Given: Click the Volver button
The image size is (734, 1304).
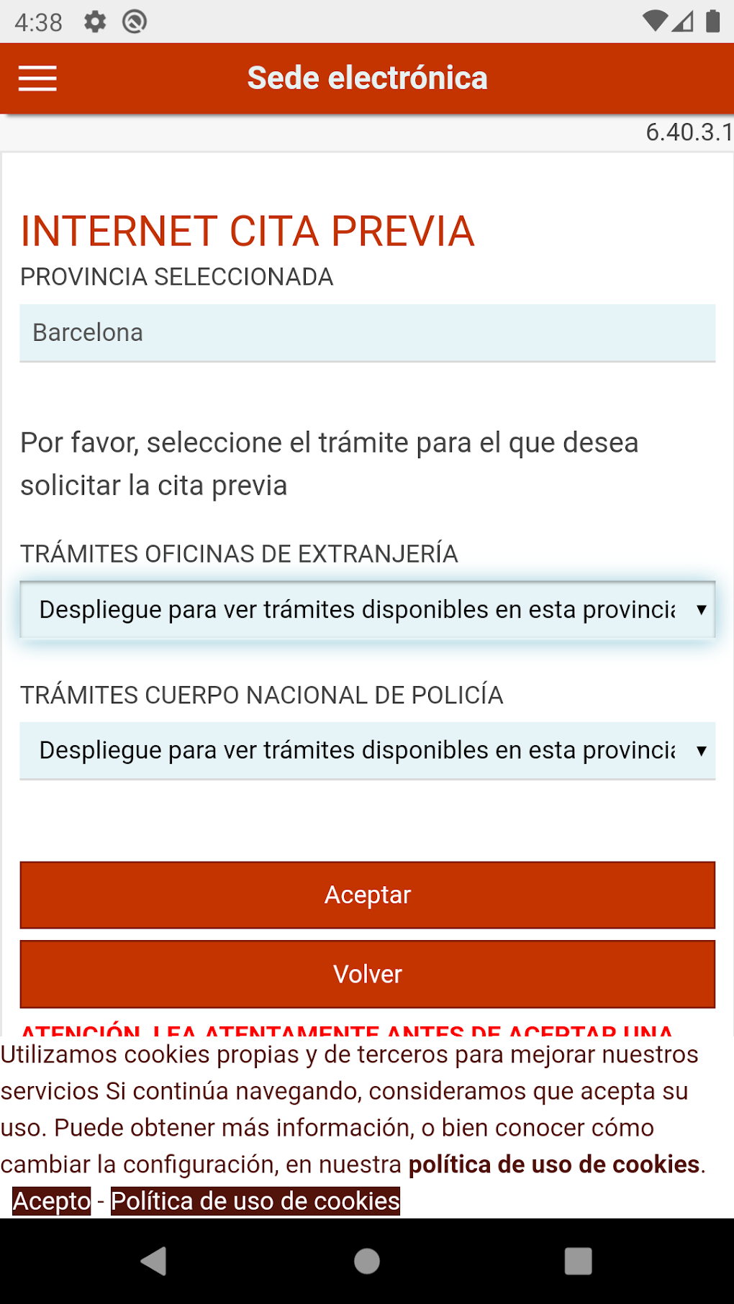Looking at the screenshot, I should click(367, 974).
